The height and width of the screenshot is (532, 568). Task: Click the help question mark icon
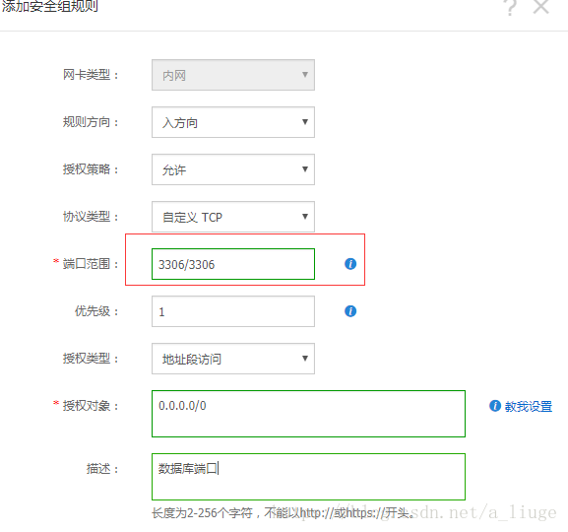511,7
